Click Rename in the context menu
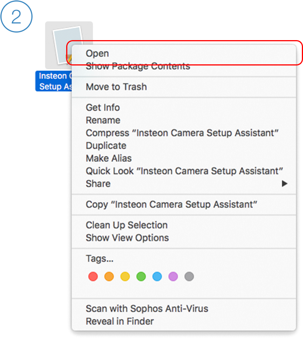Screen dimensions: 303x338 (x=103, y=120)
